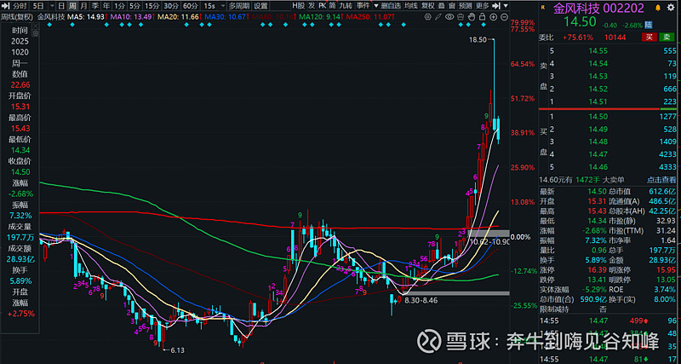Select the 月 monthly period
Screen dimensions: 681x364
point(83,6)
